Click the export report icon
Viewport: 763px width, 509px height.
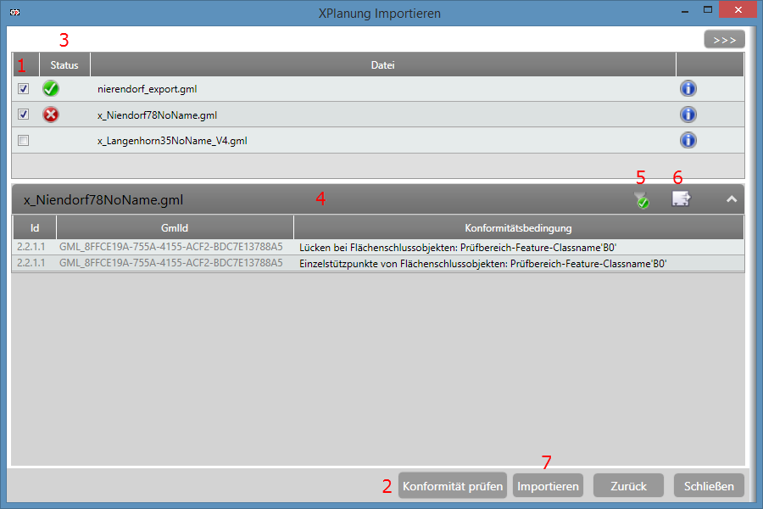point(682,199)
